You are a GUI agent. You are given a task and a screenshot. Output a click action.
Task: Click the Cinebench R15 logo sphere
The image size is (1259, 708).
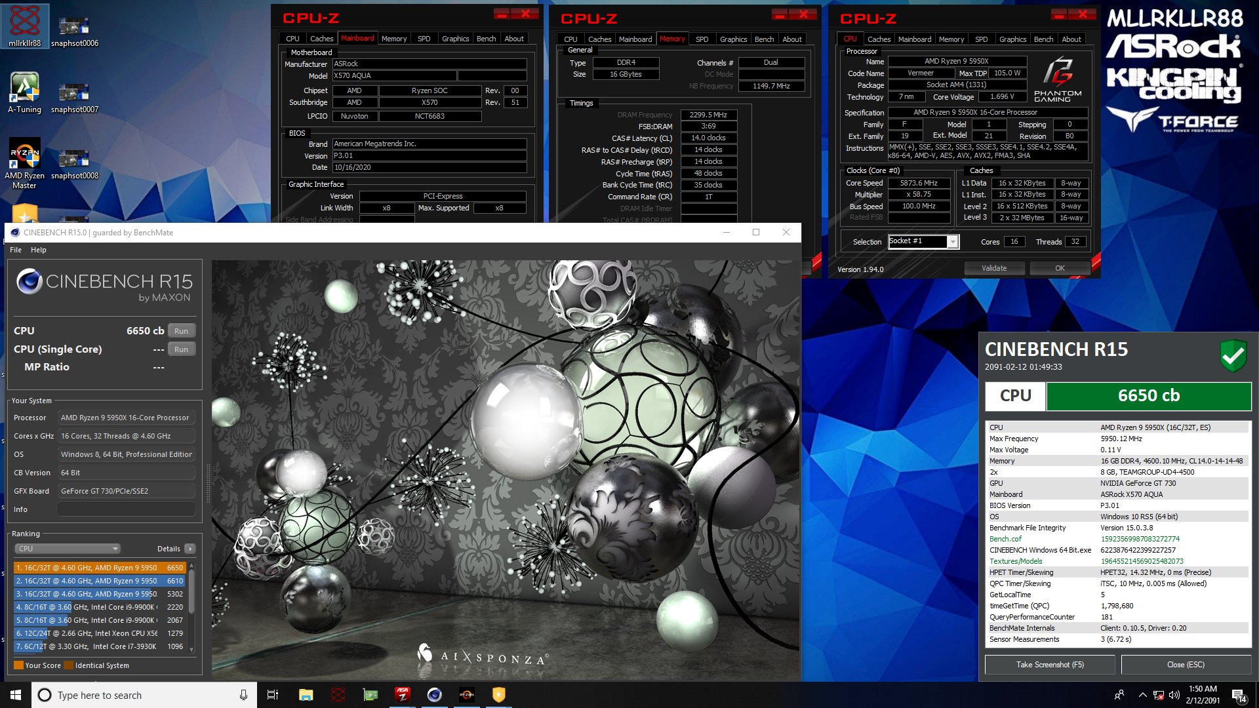click(29, 281)
